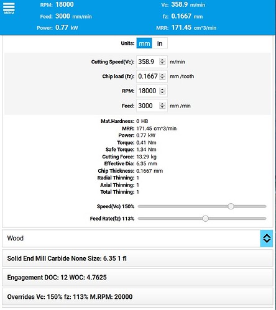Click the Speed(Vc) 150% slider handle
The height and width of the screenshot is (310, 276).
pyautogui.click(x=231, y=206)
